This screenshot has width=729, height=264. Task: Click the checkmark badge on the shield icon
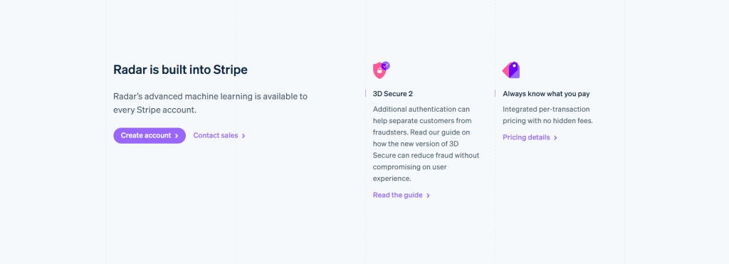click(386, 65)
